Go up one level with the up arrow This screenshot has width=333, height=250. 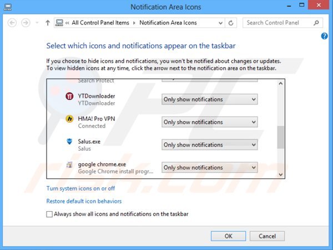[48, 23]
